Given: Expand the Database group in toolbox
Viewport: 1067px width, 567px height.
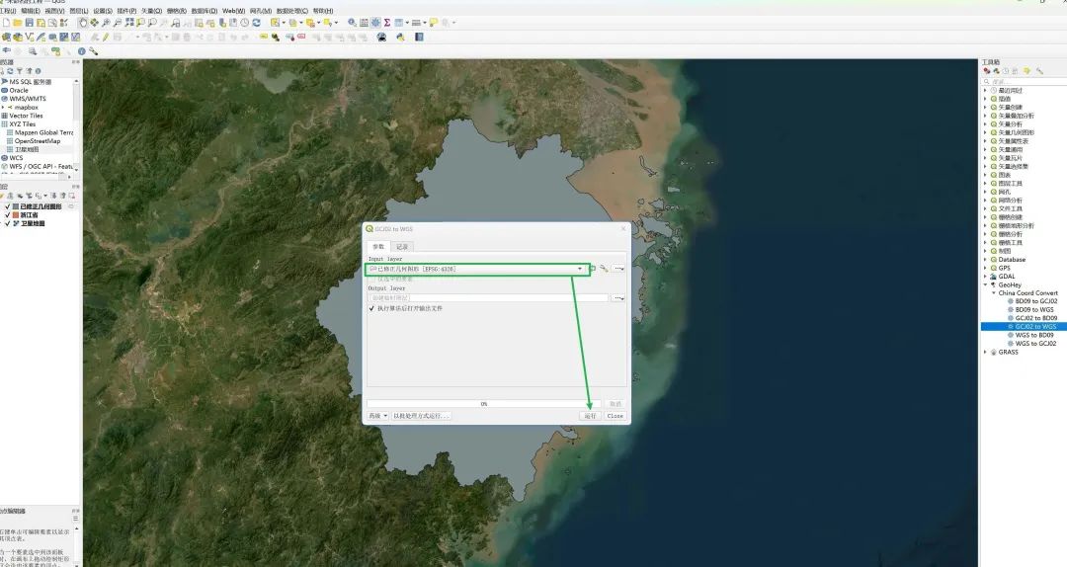Looking at the screenshot, I should 985,260.
